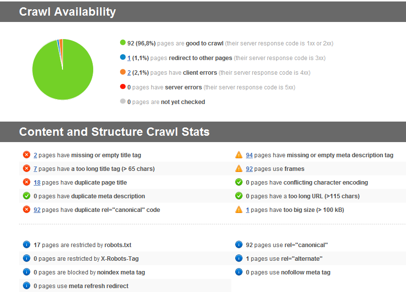The height and width of the screenshot is (292, 406).
Task: Click green check beside conflicting character encoding
Action: [x=239, y=182]
